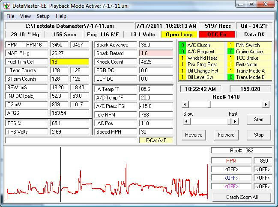The height and width of the screenshot is (207, 278).
Task: Open the Setup menu
Action: (x=43, y=16)
